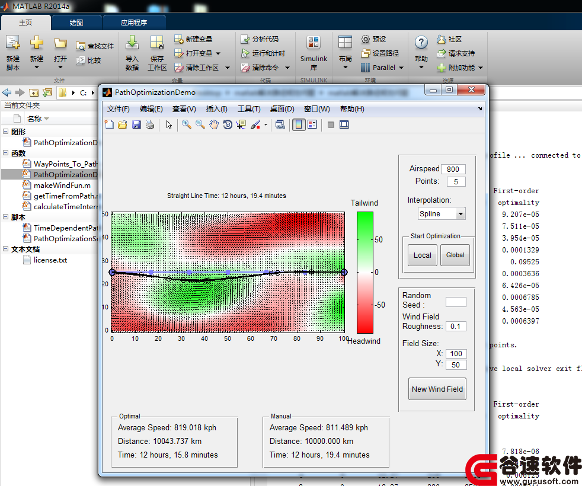
Task: Toggle the Zoom Out tool
Action: pyautogui.click(x=200, y=124)
